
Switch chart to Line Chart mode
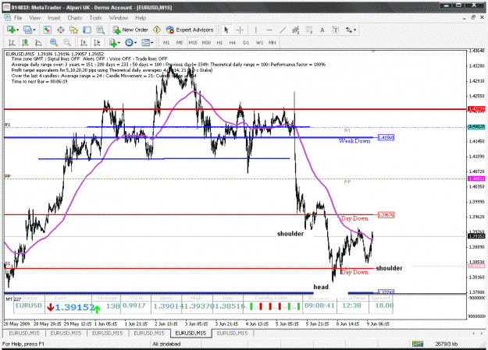point(38,43)
